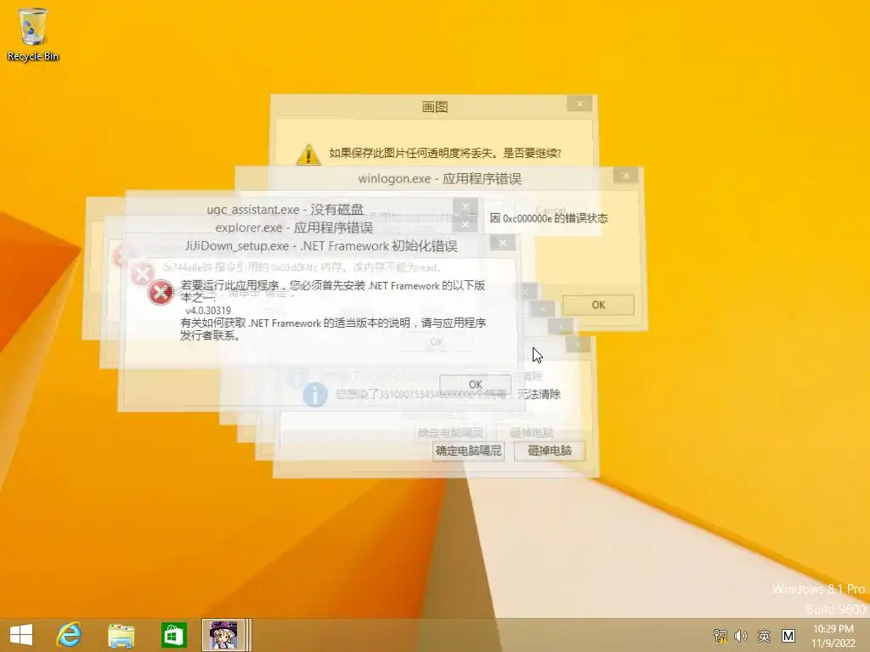Click the 砸掉电脑 button
Viewport: 870px width, 652px height.
point(550,450)
